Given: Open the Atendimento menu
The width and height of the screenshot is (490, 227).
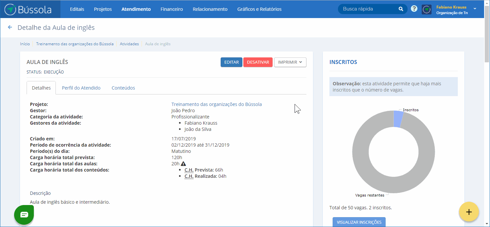Looking at the screenshot, I should click(x=136, y=9).
